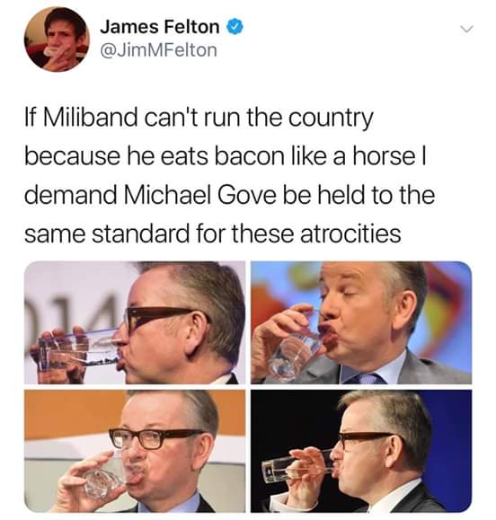Visit the @JimMFelton handle link
The width and height of the screenshot is (496, 520).
(158, 50)
